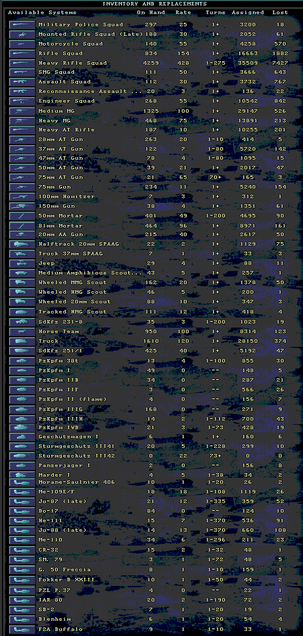
Task: Click the 20mm AA Gun icon
Action: click(x=22, y=235)
